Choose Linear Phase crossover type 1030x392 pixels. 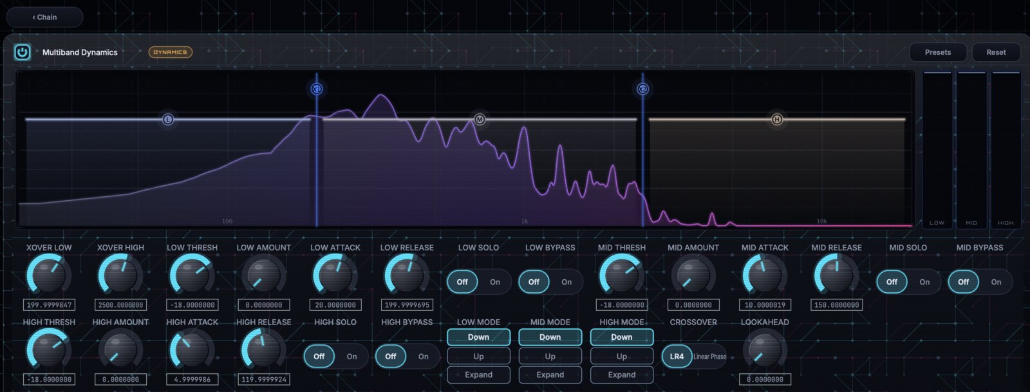[x=709, y=356]
